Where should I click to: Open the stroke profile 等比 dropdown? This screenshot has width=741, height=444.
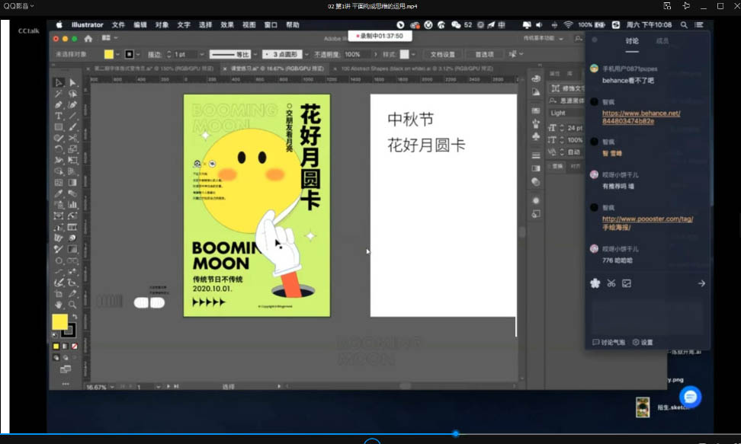click(255, 54)
